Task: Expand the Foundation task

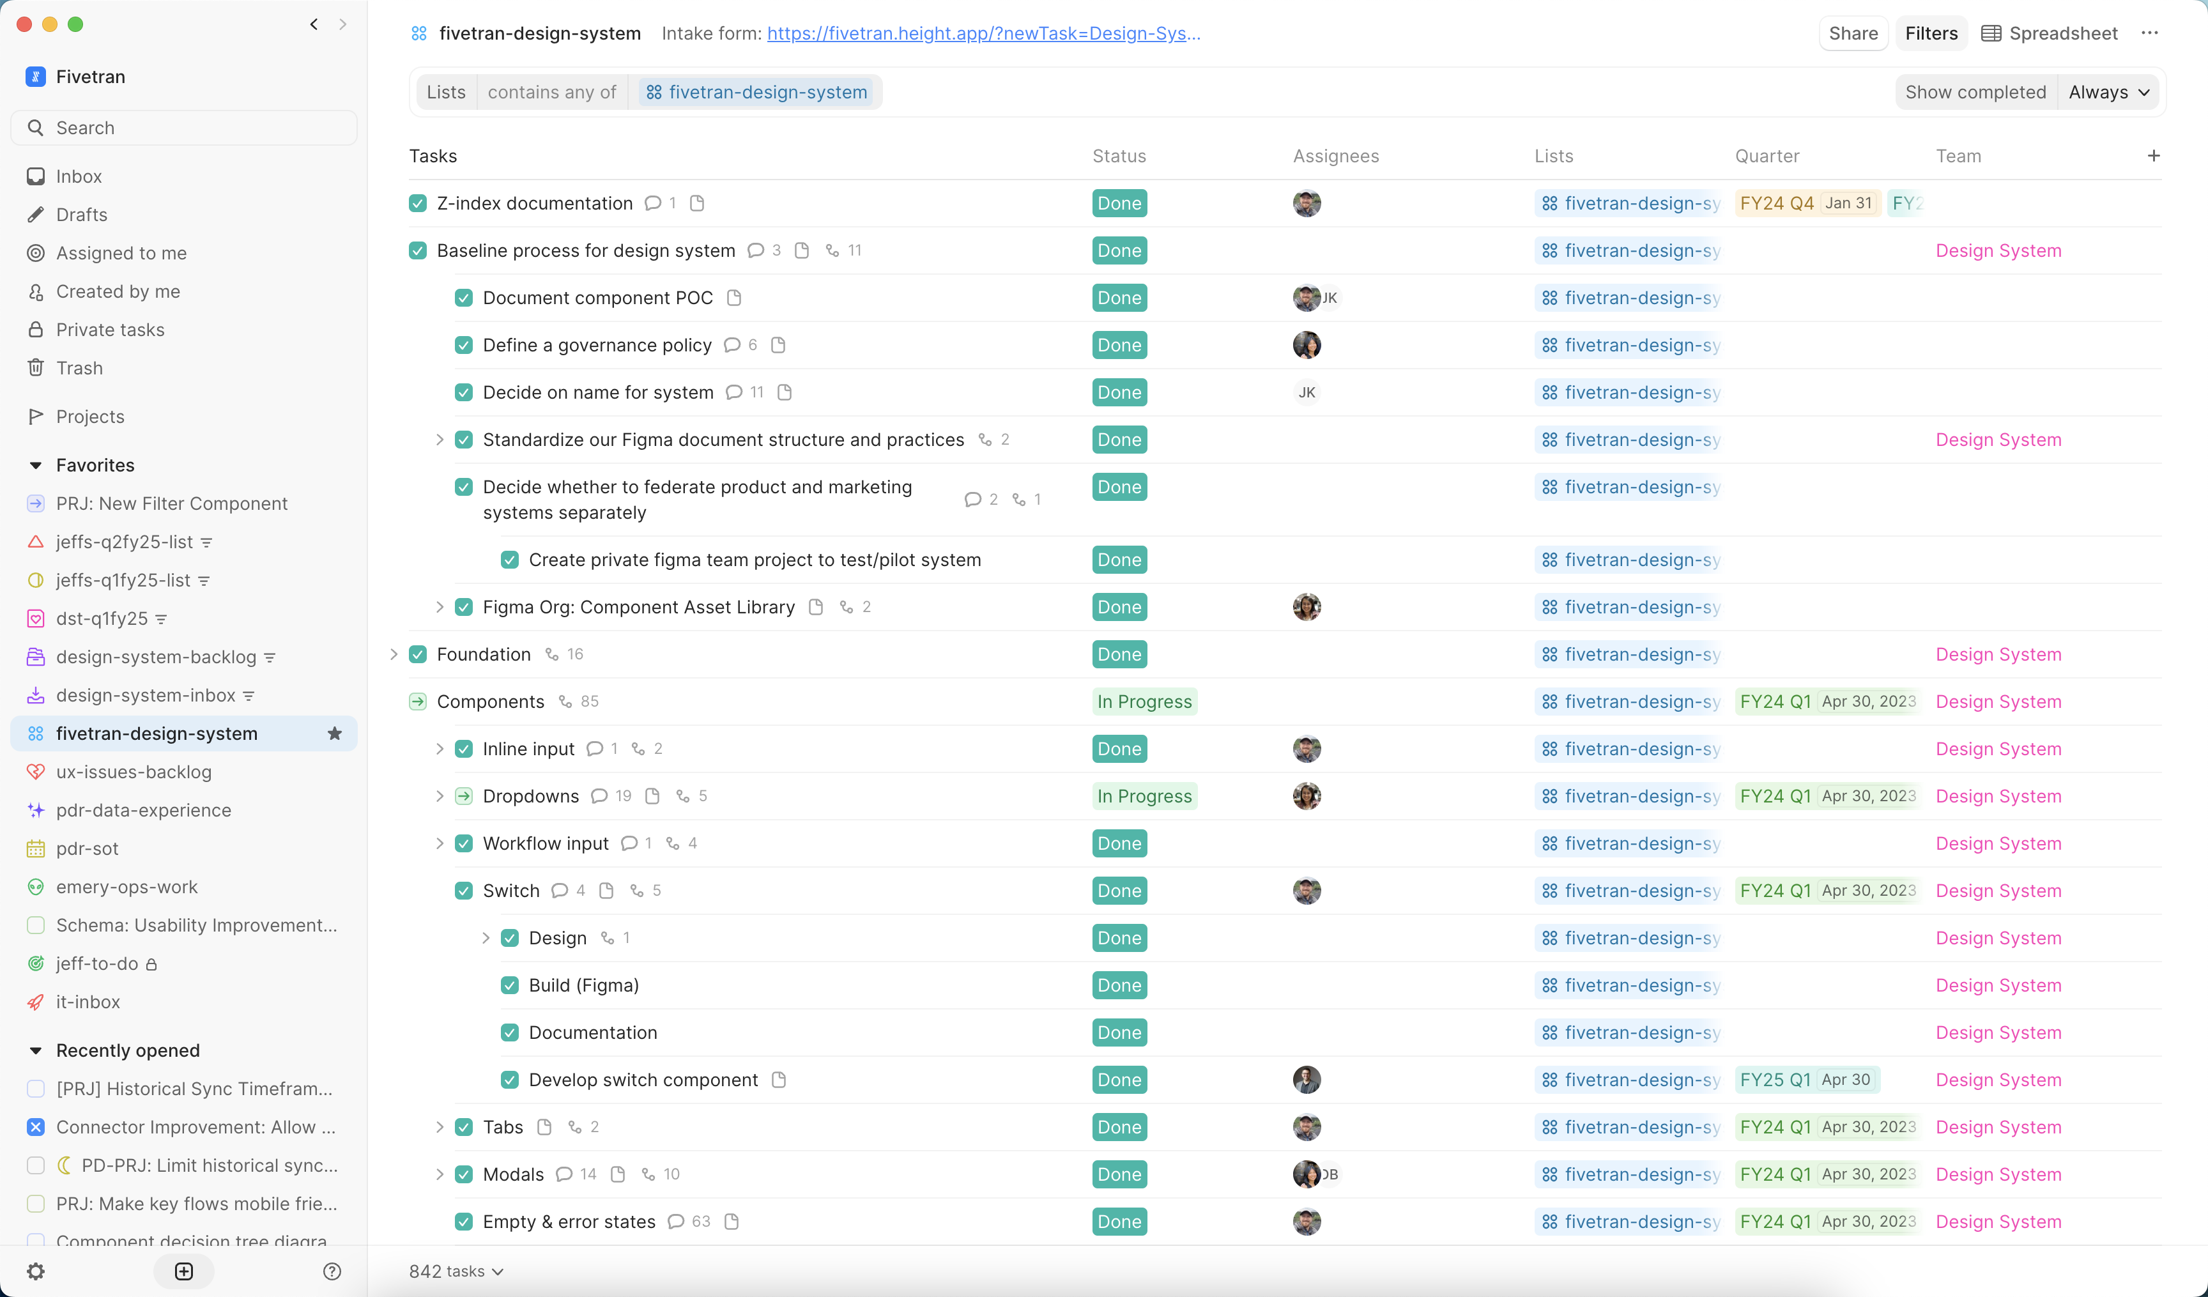Action: tap(394, 655)
